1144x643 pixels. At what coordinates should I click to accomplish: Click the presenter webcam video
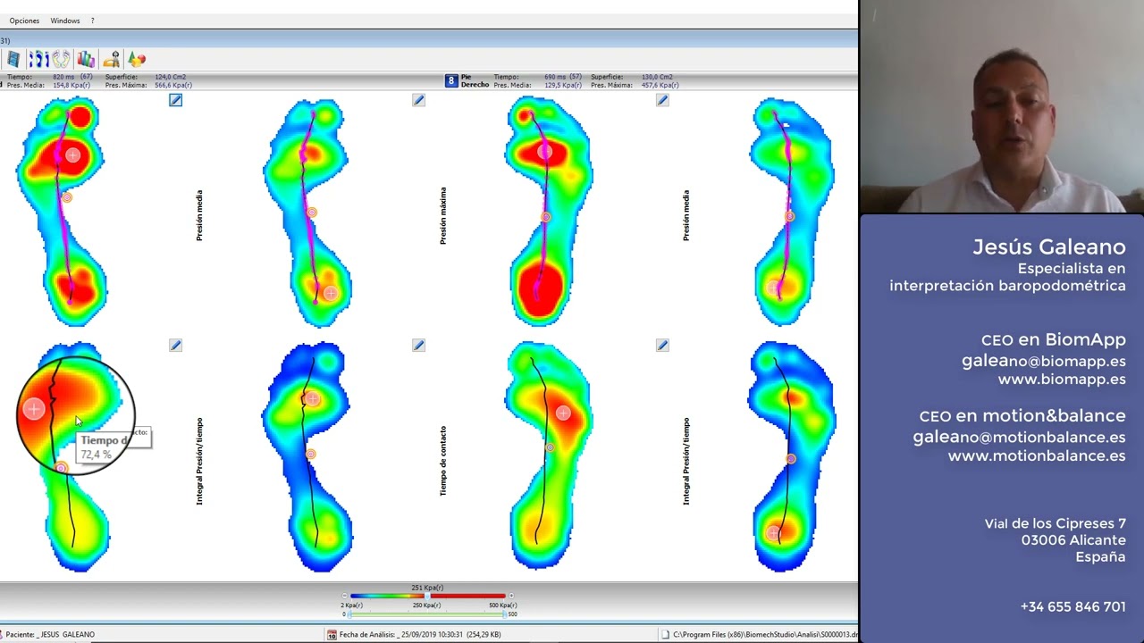1002,107
